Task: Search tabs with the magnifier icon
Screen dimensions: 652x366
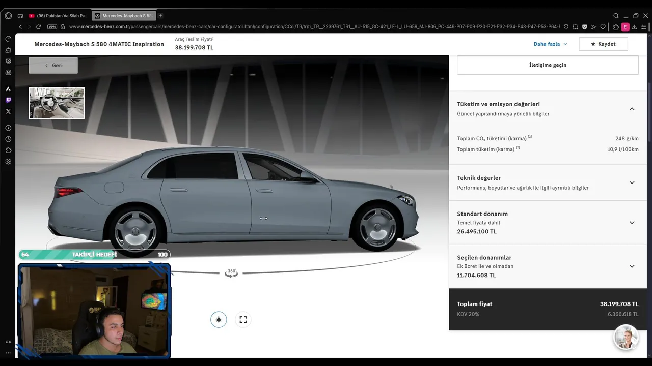Action: pos(616,16)
